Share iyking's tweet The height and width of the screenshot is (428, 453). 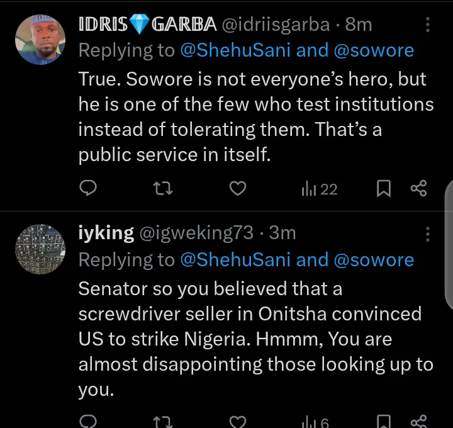click(x=418, y=421)
